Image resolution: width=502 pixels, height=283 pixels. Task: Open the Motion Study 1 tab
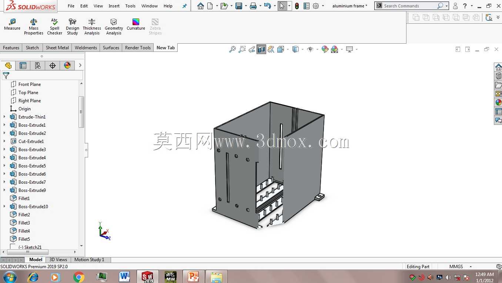pyautogui.click(x=89, y=260)
